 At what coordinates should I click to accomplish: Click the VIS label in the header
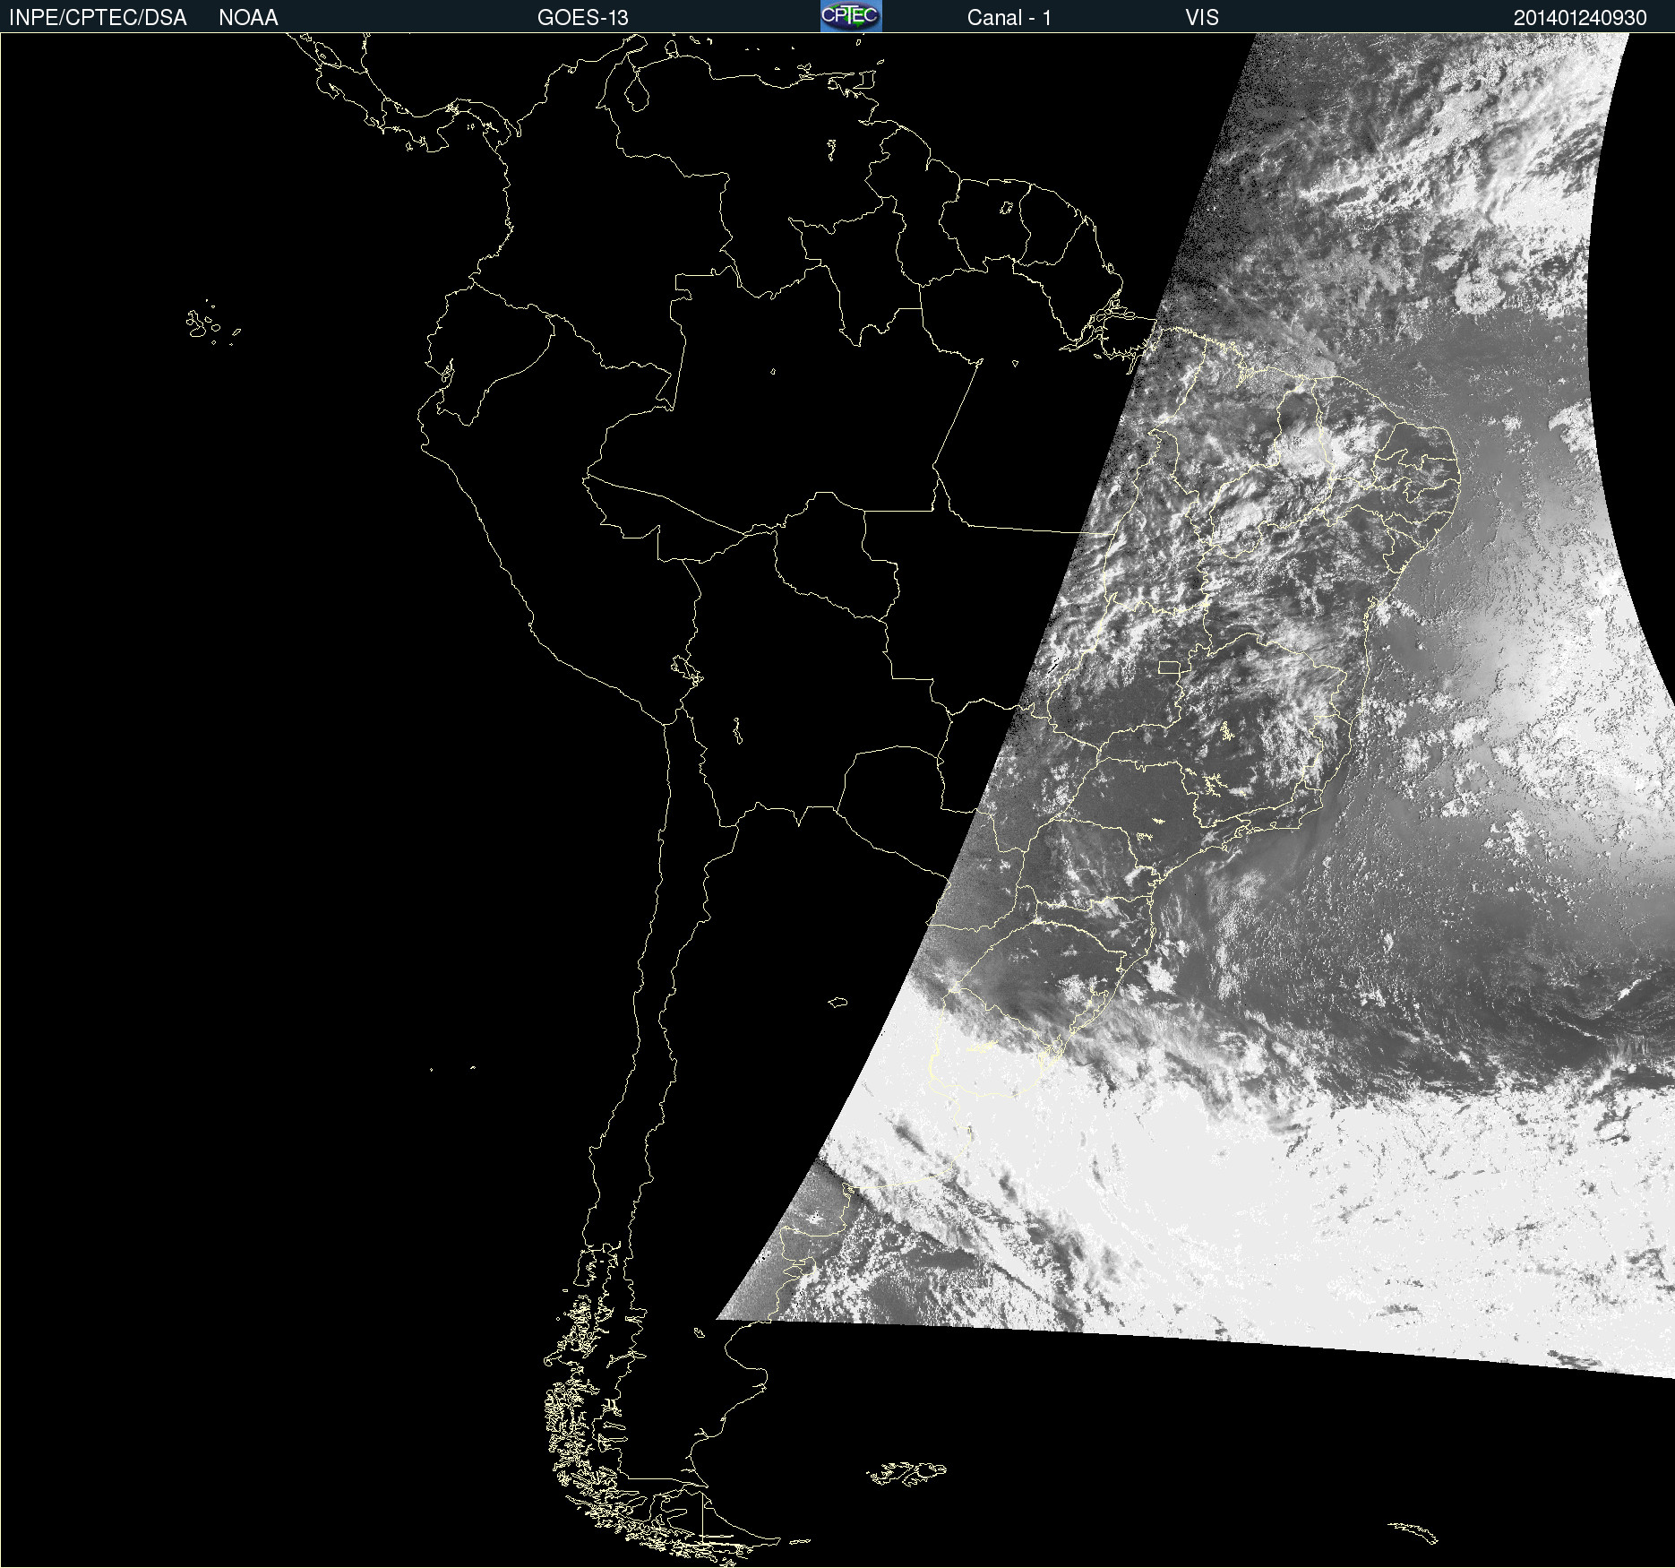click(x=1202, y=18)
